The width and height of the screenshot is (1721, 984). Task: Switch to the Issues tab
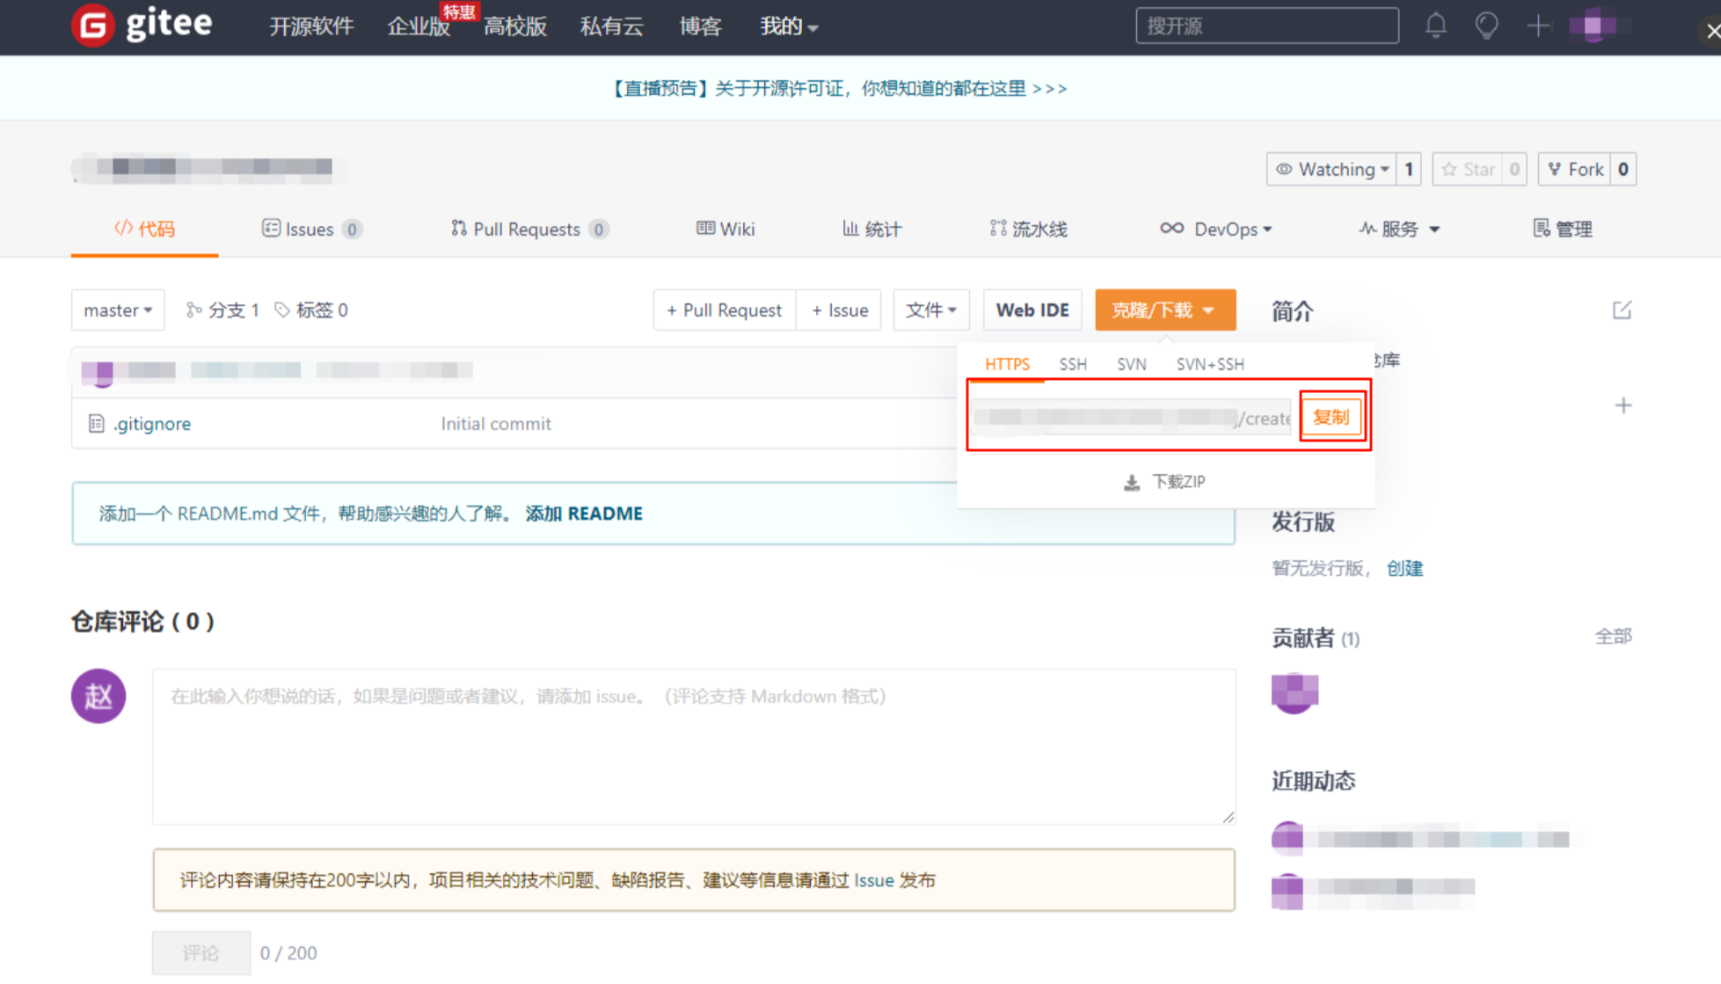(x=311, y=230)
